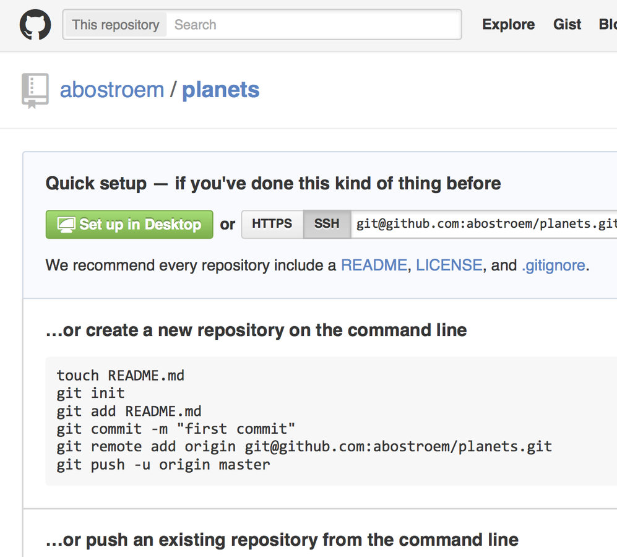Click the git clone URL field
The image size is (617, 557).
click(485, 224)
